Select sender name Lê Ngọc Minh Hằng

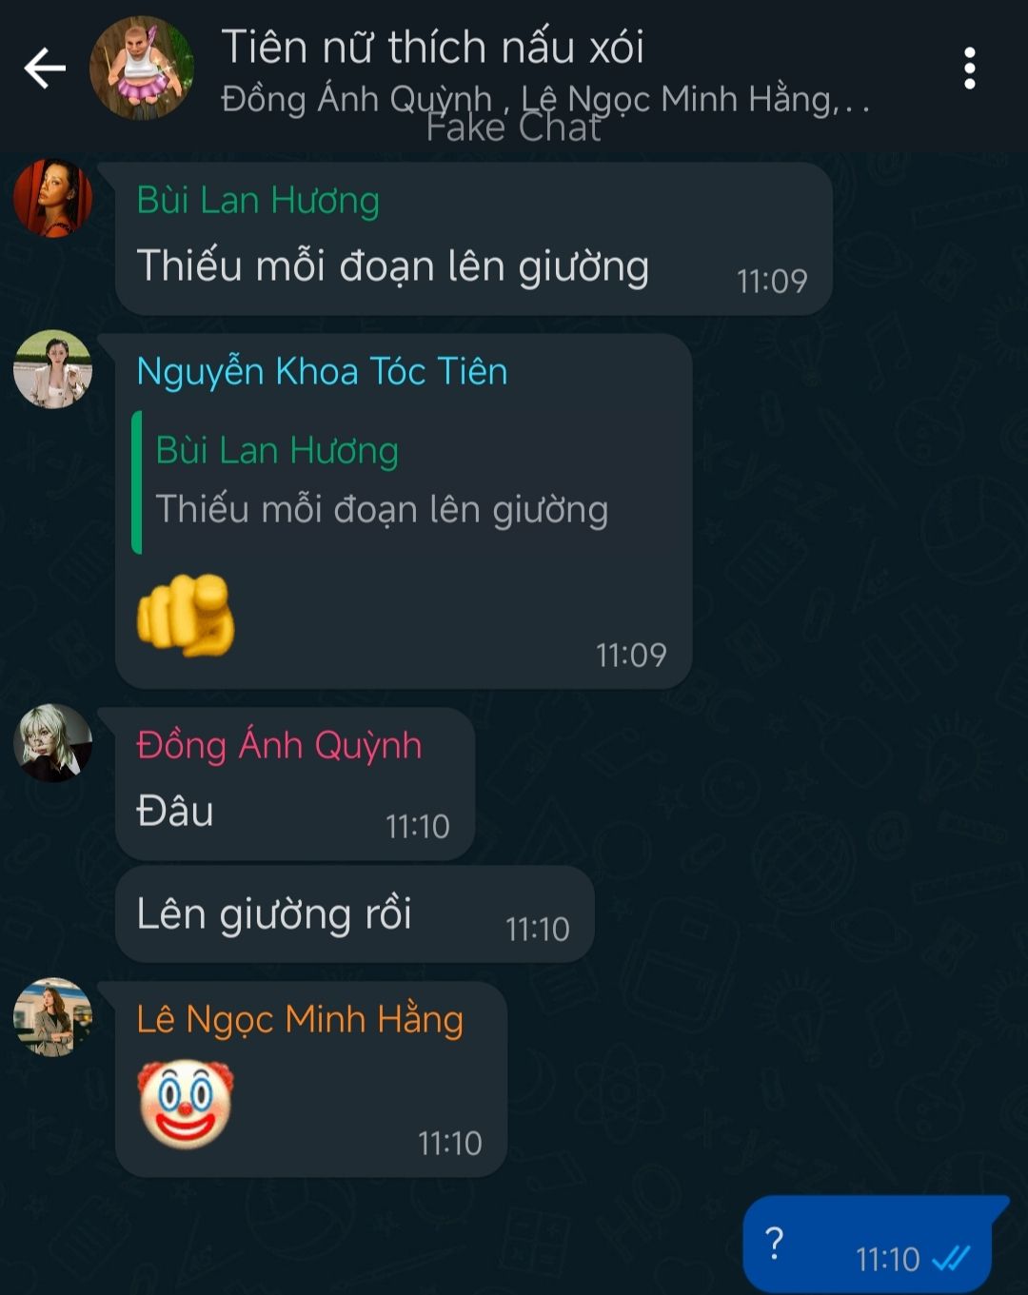300,1020
